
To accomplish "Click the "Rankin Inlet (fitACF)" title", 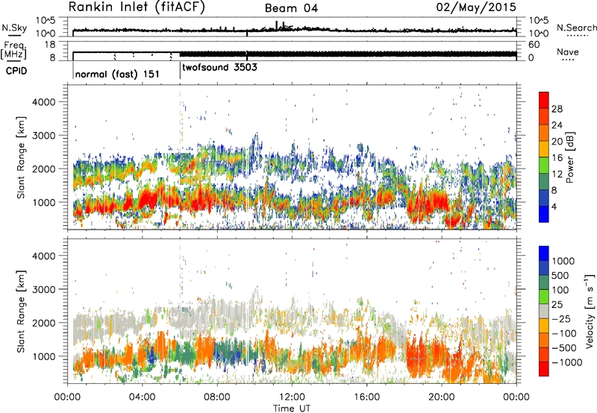I will click(137, 7).
